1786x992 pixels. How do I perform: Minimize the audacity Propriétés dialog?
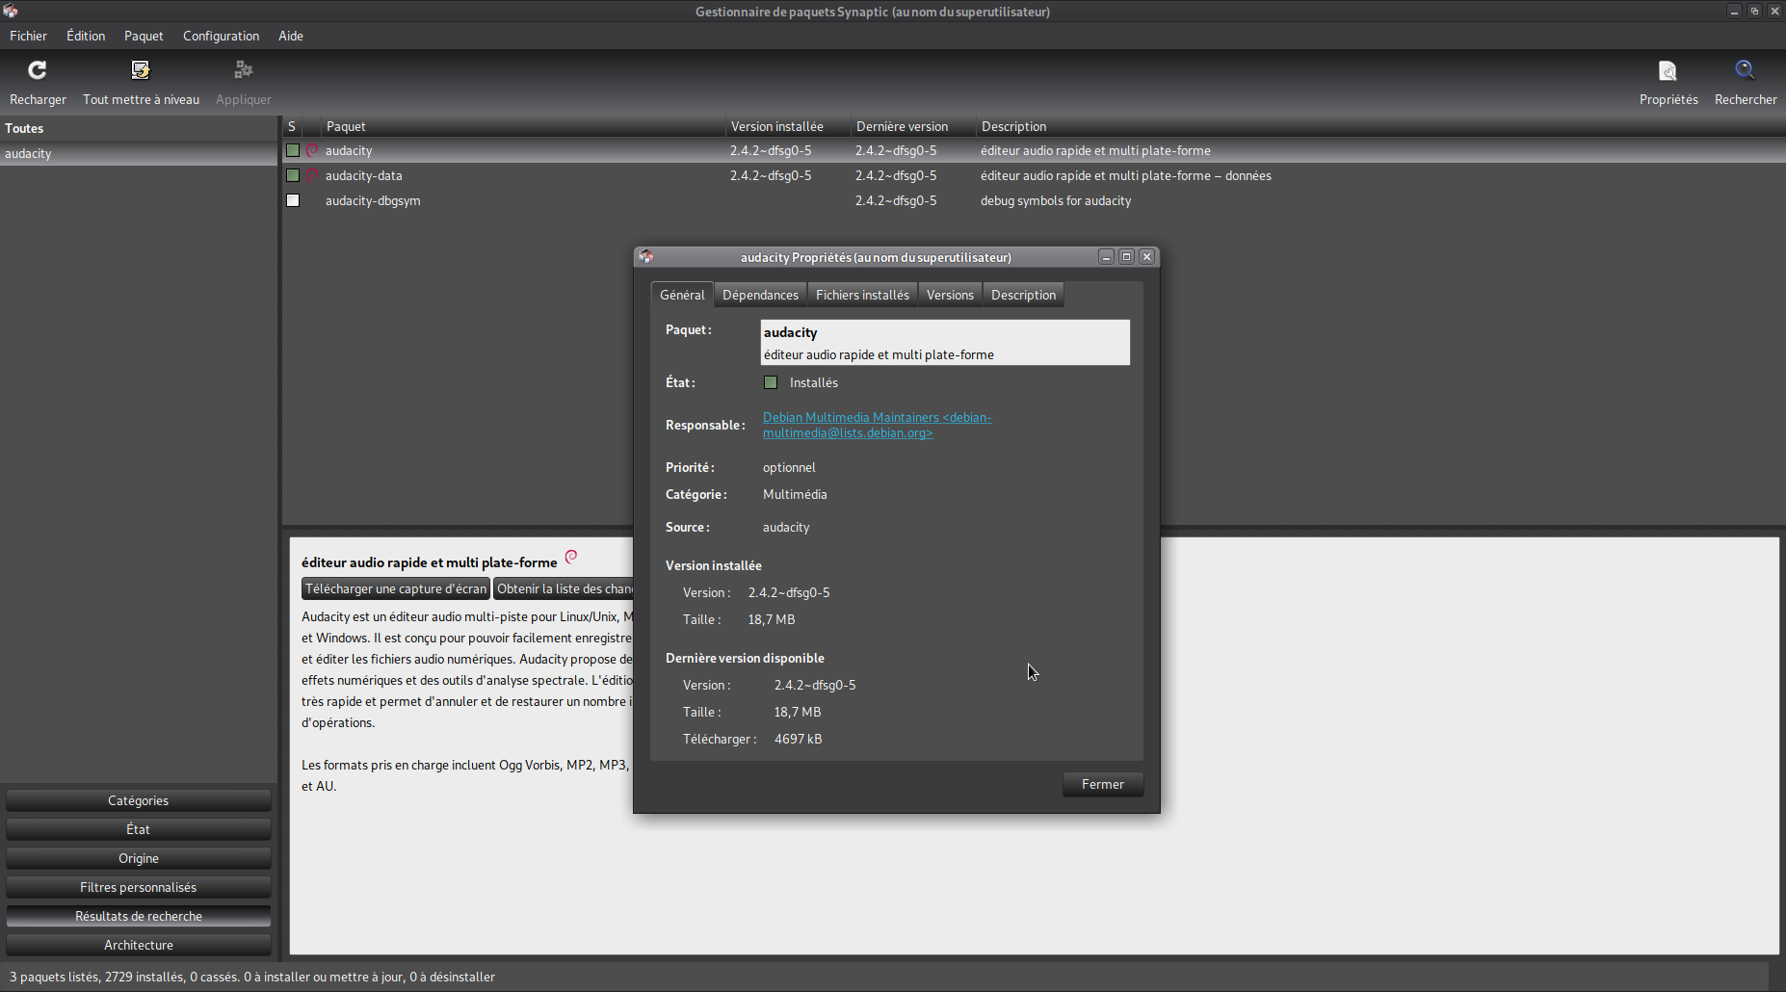point(1106,256)
